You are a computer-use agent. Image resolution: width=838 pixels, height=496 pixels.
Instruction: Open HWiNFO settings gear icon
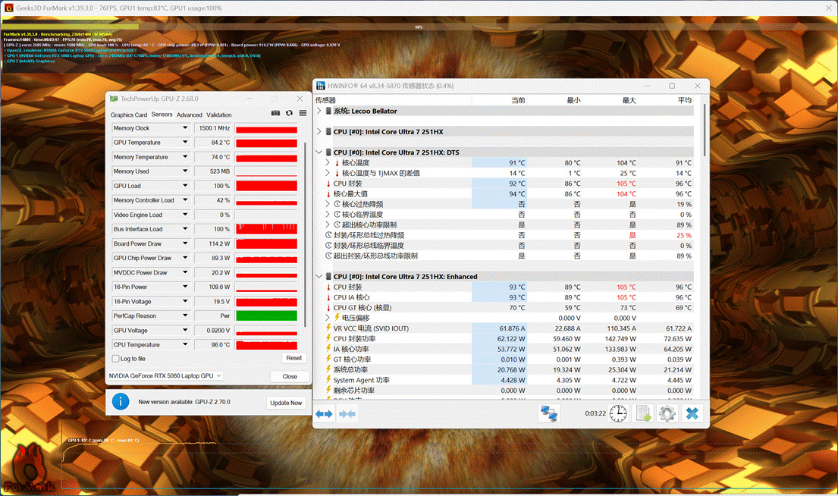667,413
